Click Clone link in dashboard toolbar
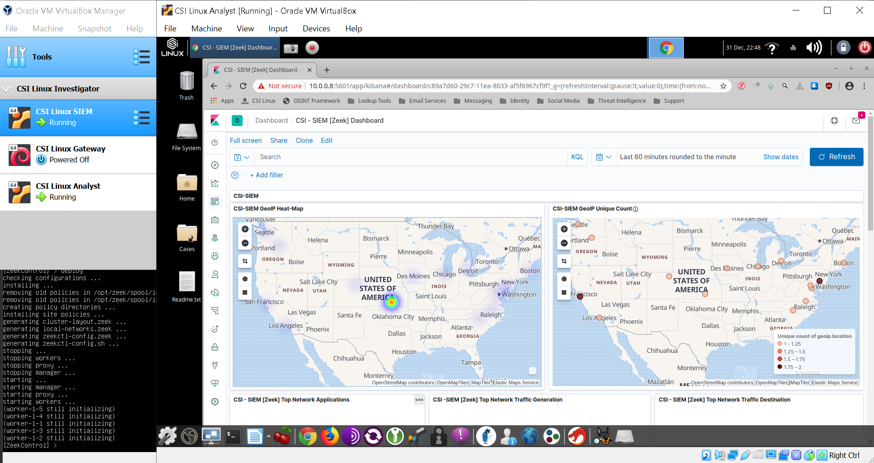Viewport: 874px width, 463px height. click(x=304, y=141)
